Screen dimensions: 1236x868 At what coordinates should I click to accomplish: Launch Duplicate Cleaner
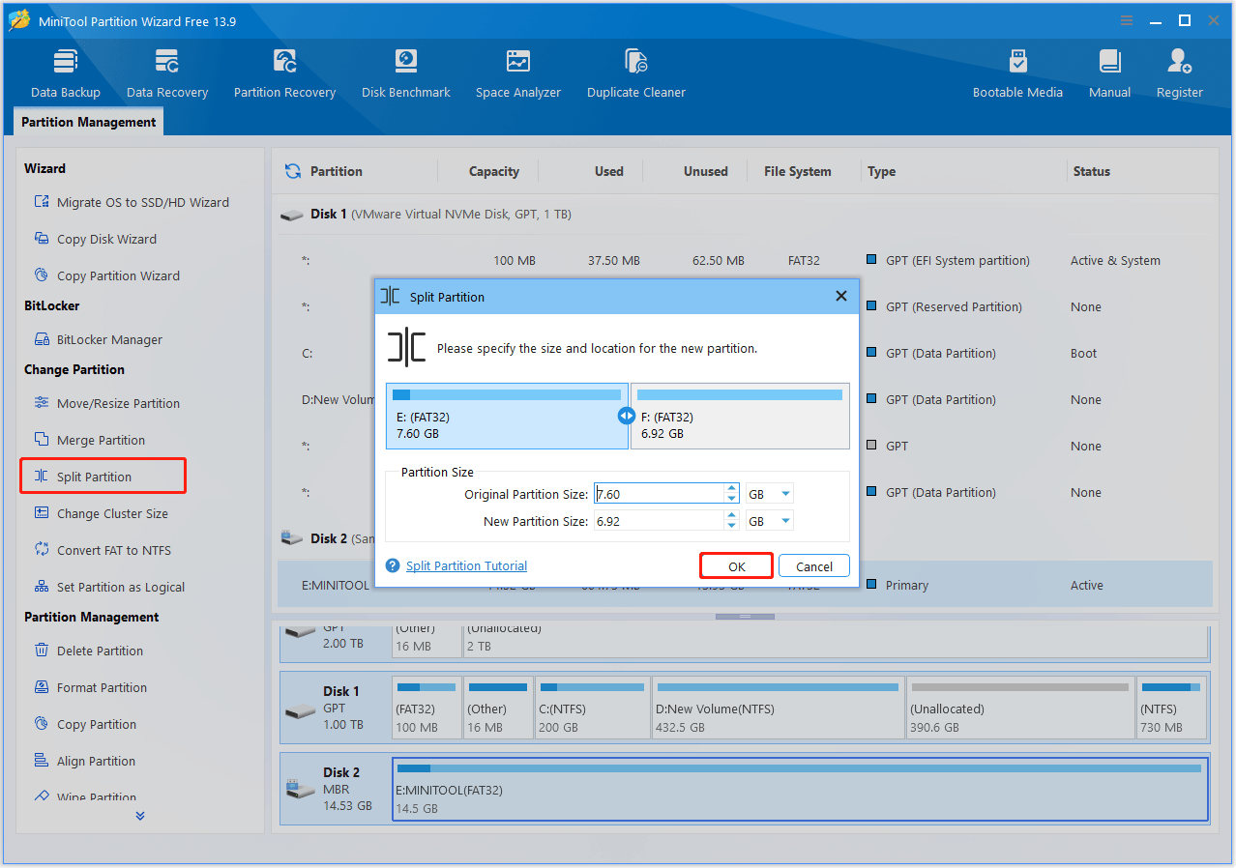(636, 73)
